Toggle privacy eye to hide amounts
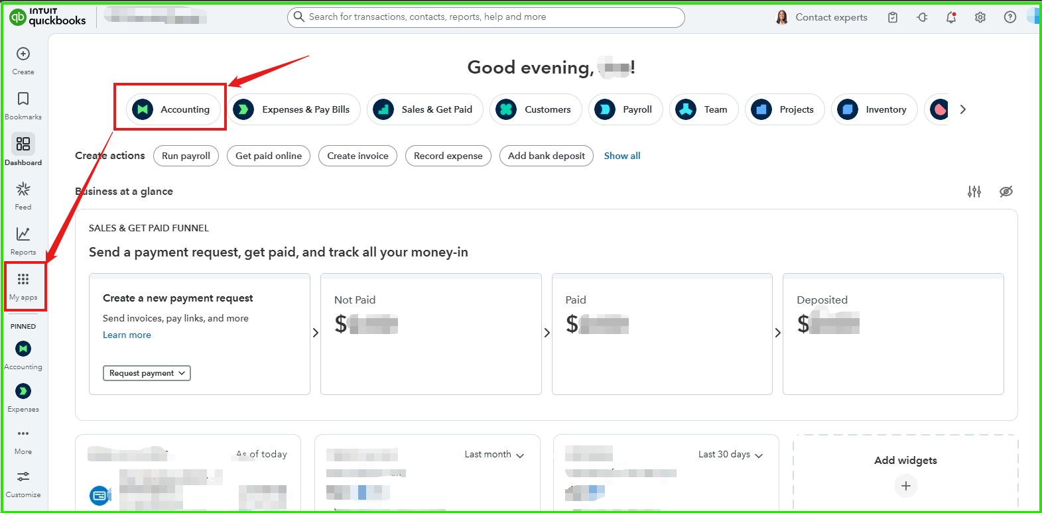The height and width of the screenshot is (513, 1042). [1006, 192]
